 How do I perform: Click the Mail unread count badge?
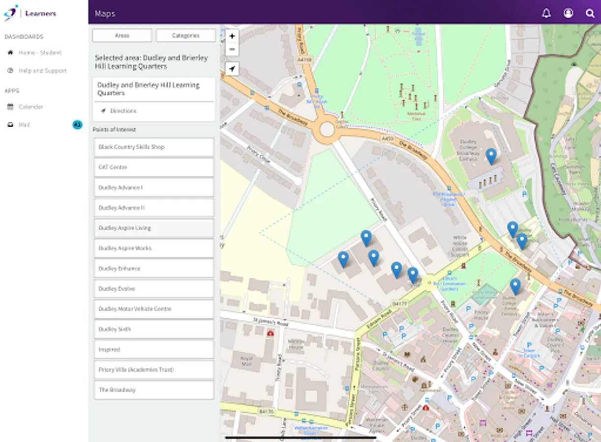(77, 125)
